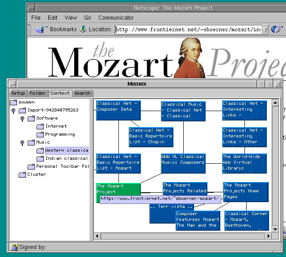The height and width of the screenshot is (257, 286).
Task: Switch to the Search tab
Action: click(83, 93)
